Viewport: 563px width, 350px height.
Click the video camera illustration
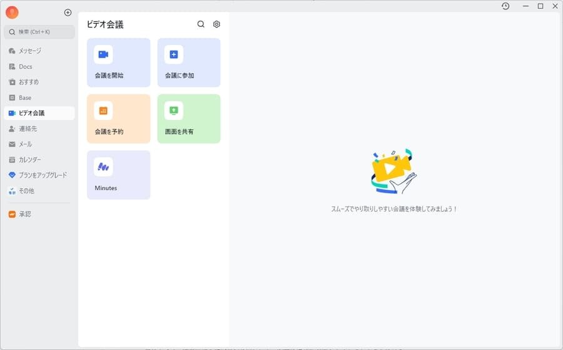point(394,171)
